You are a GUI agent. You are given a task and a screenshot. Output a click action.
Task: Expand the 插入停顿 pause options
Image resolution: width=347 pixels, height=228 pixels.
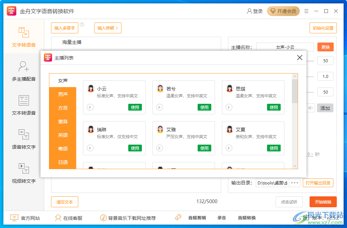(x=108, y=28)
